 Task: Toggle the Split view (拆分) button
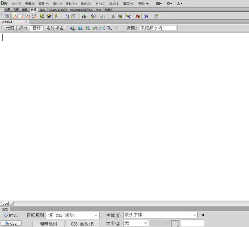point(23,28)
